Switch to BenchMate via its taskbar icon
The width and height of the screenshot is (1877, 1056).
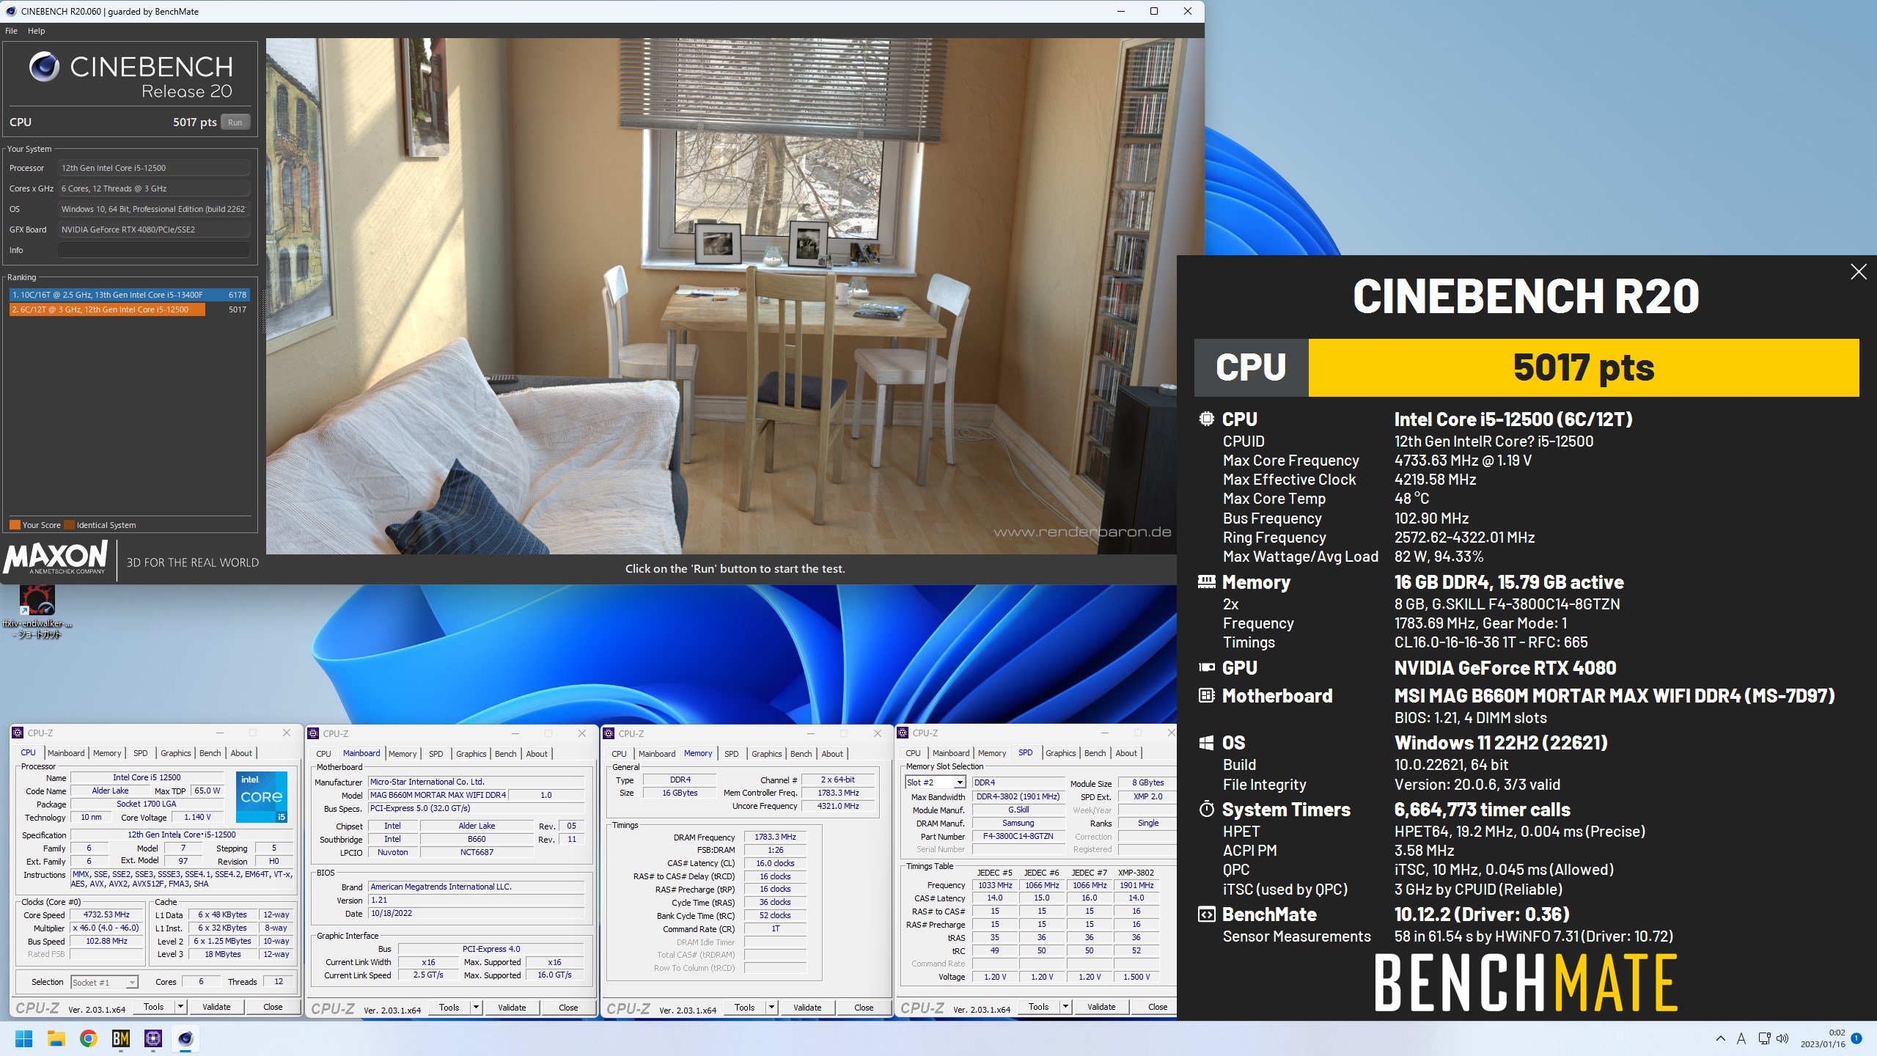tap(121, 1038)
